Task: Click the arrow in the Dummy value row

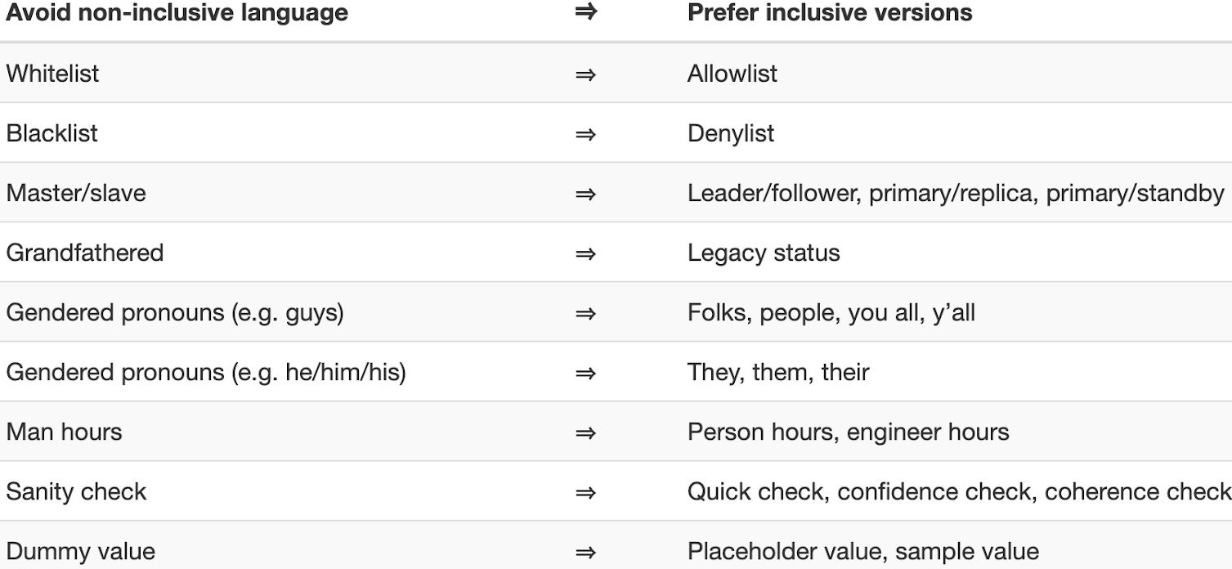Action: point(585,552)
